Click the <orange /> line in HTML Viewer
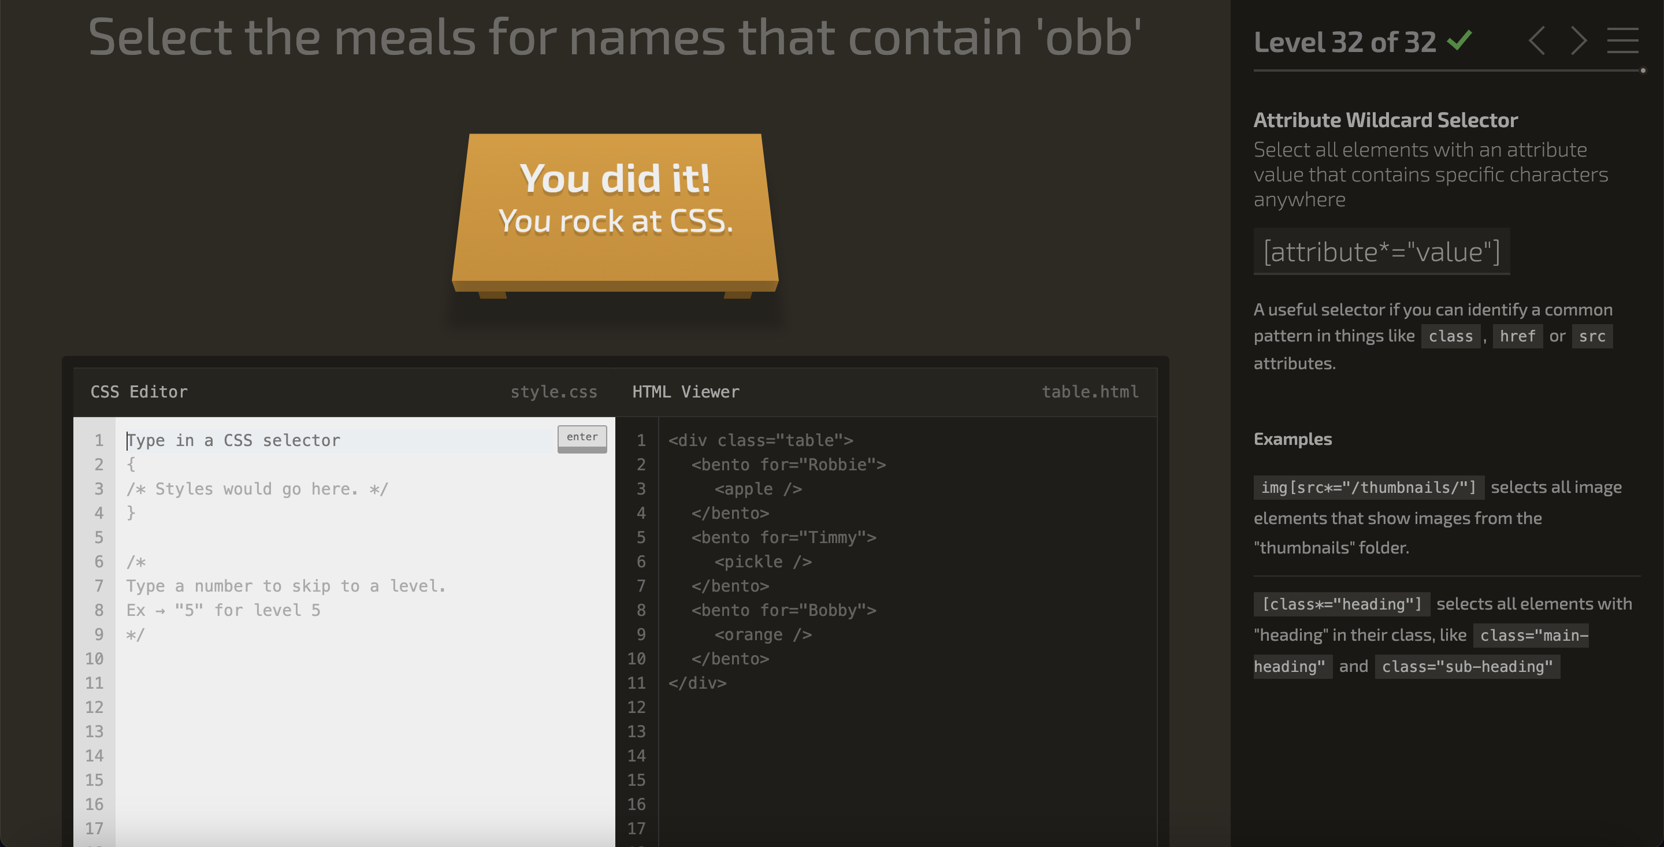This screenshot has height=847, width=1664. click(762, 635)
